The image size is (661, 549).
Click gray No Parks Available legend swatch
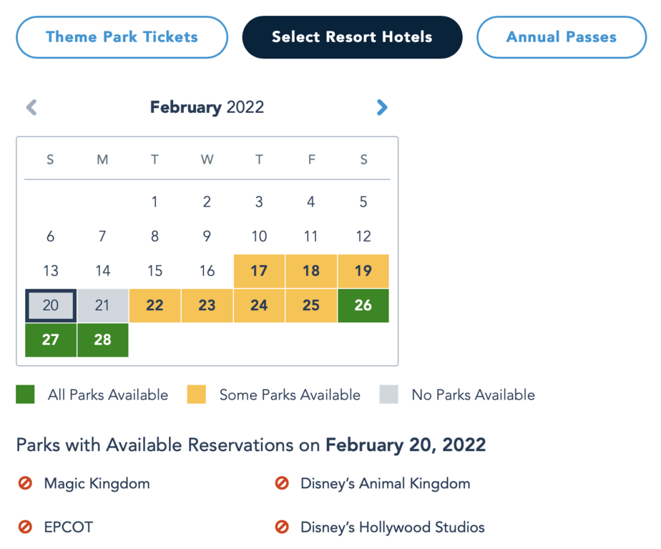click(388, 395)
